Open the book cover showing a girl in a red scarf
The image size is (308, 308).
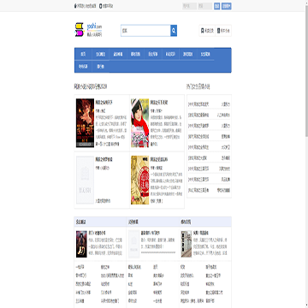(139, 123)
